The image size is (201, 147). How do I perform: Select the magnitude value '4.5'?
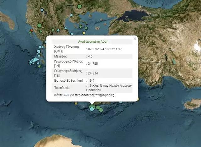[90, 57]
